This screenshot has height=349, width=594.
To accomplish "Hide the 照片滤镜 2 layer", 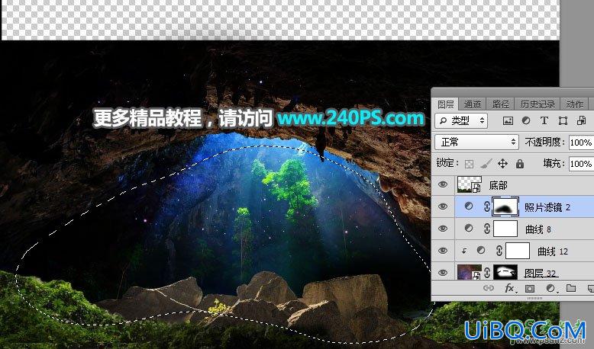I will point(443,207).
